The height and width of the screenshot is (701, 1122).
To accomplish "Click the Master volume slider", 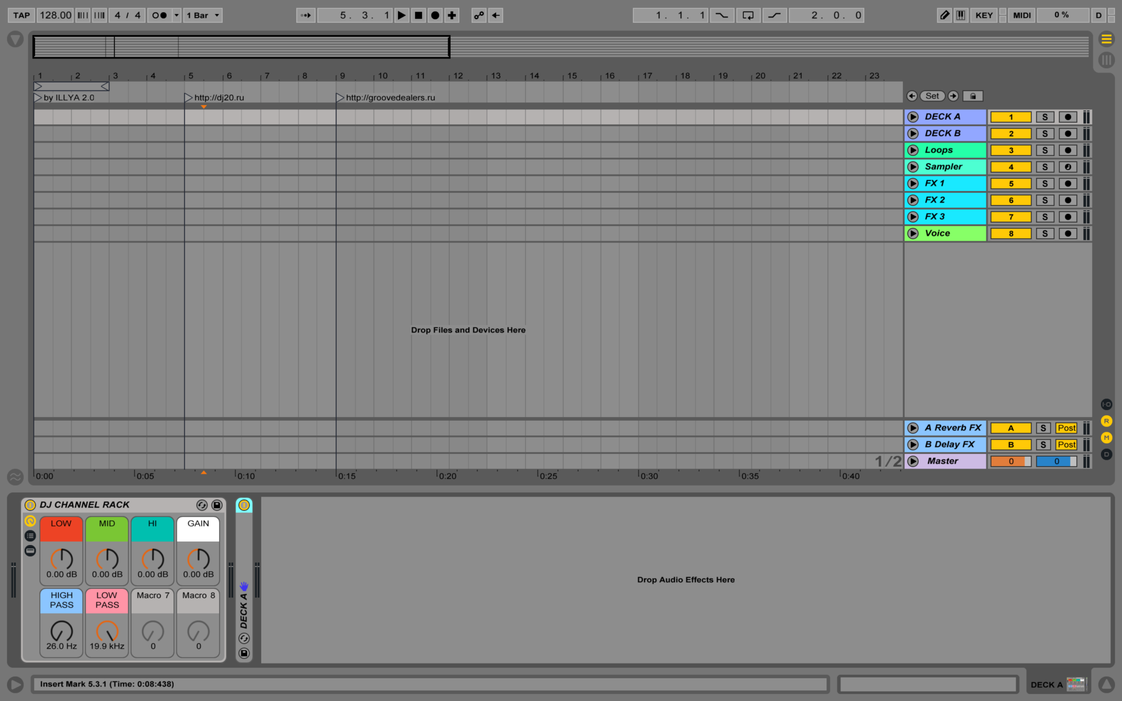I will (1011, 461).
